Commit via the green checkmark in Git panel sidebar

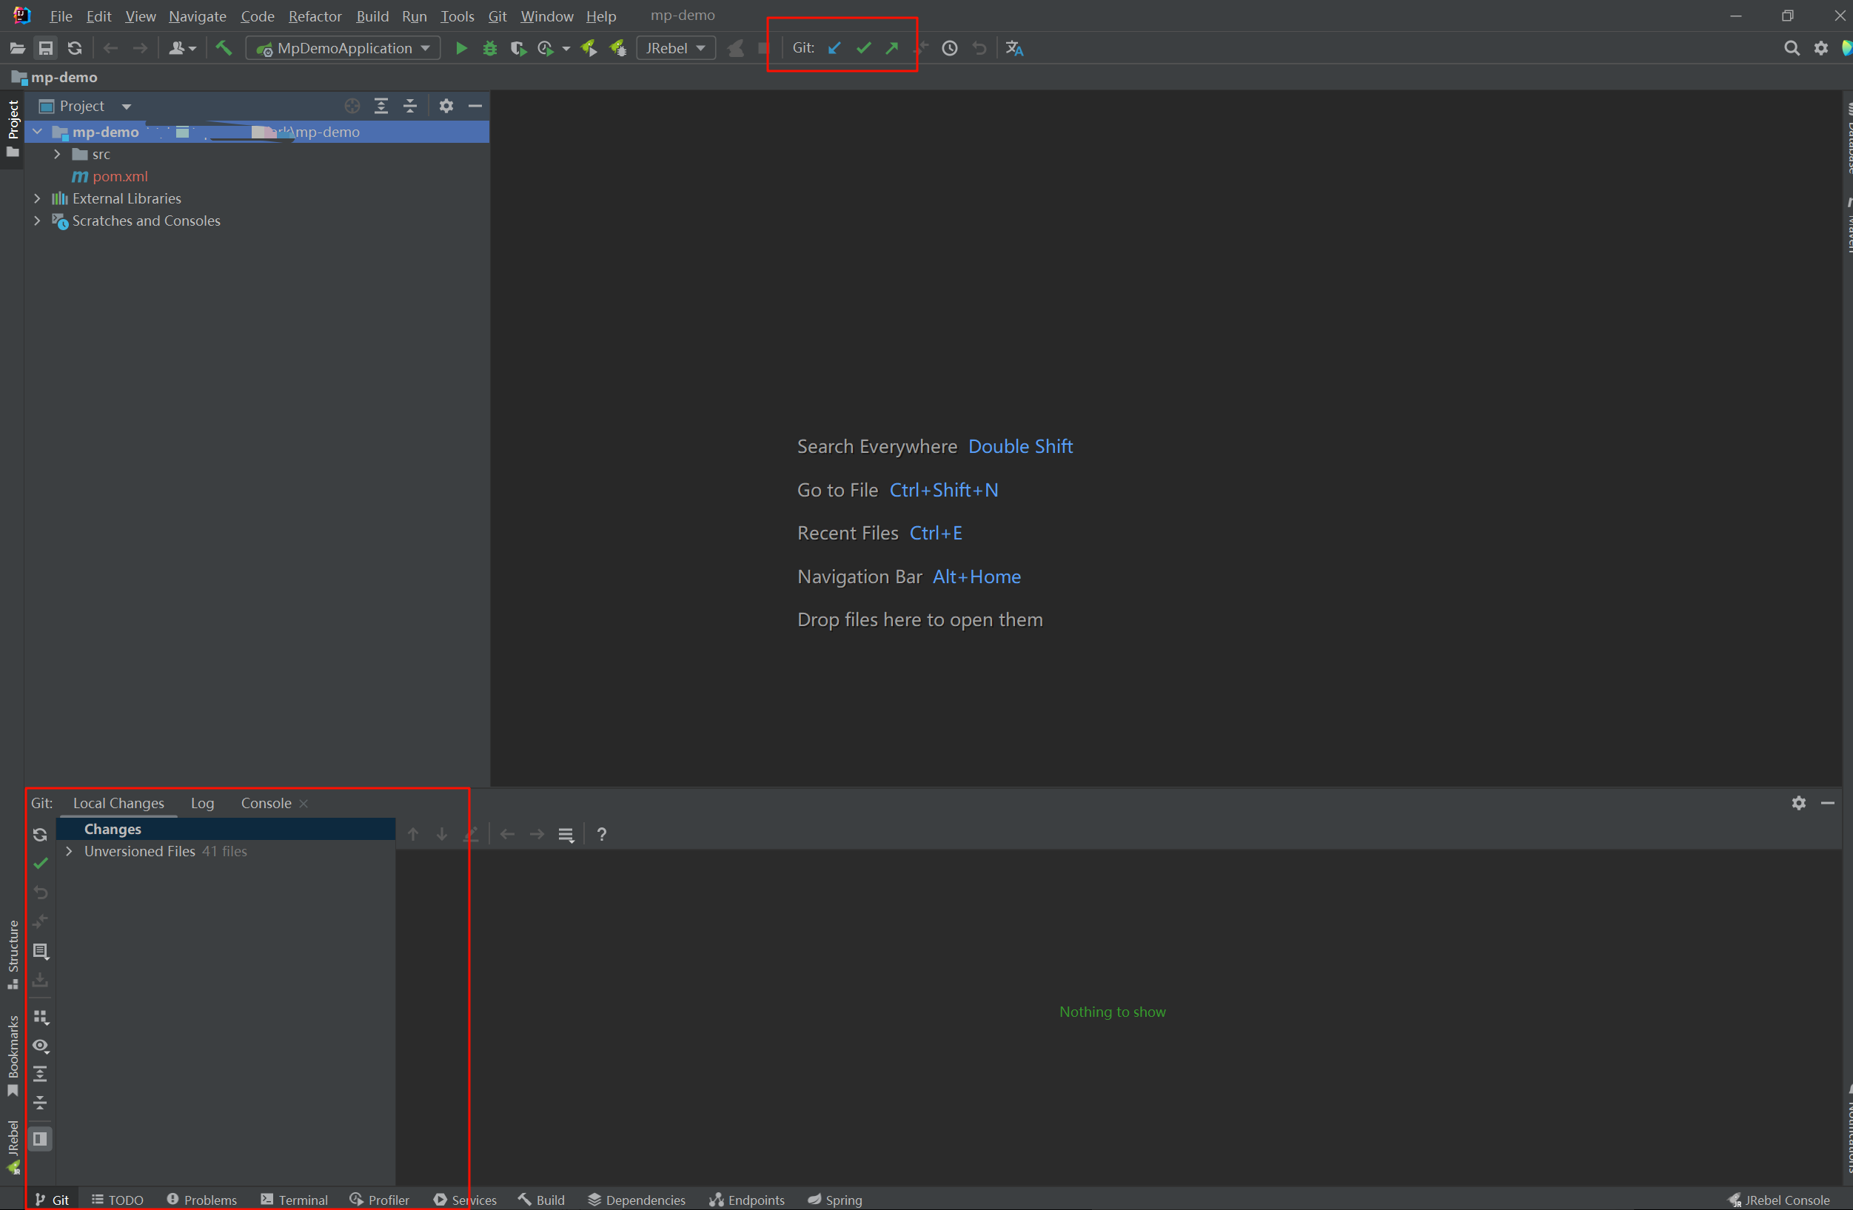pyautogui.click(x=41, y=863)
